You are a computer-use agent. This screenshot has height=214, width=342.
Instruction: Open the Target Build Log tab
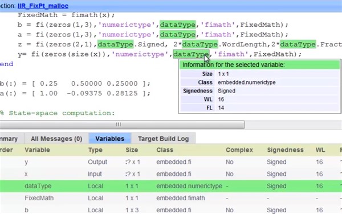164,139
